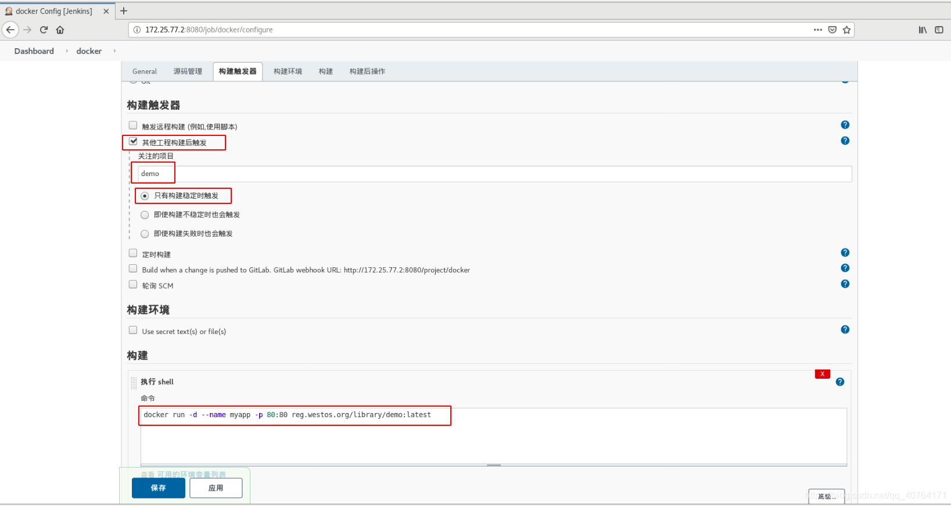
Task: Open help for 其他工程构建后触发 option
Action: [x=845, y=141]
